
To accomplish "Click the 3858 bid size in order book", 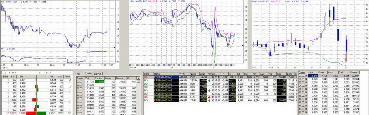I will pyautogui.click(x=13, y=100).
